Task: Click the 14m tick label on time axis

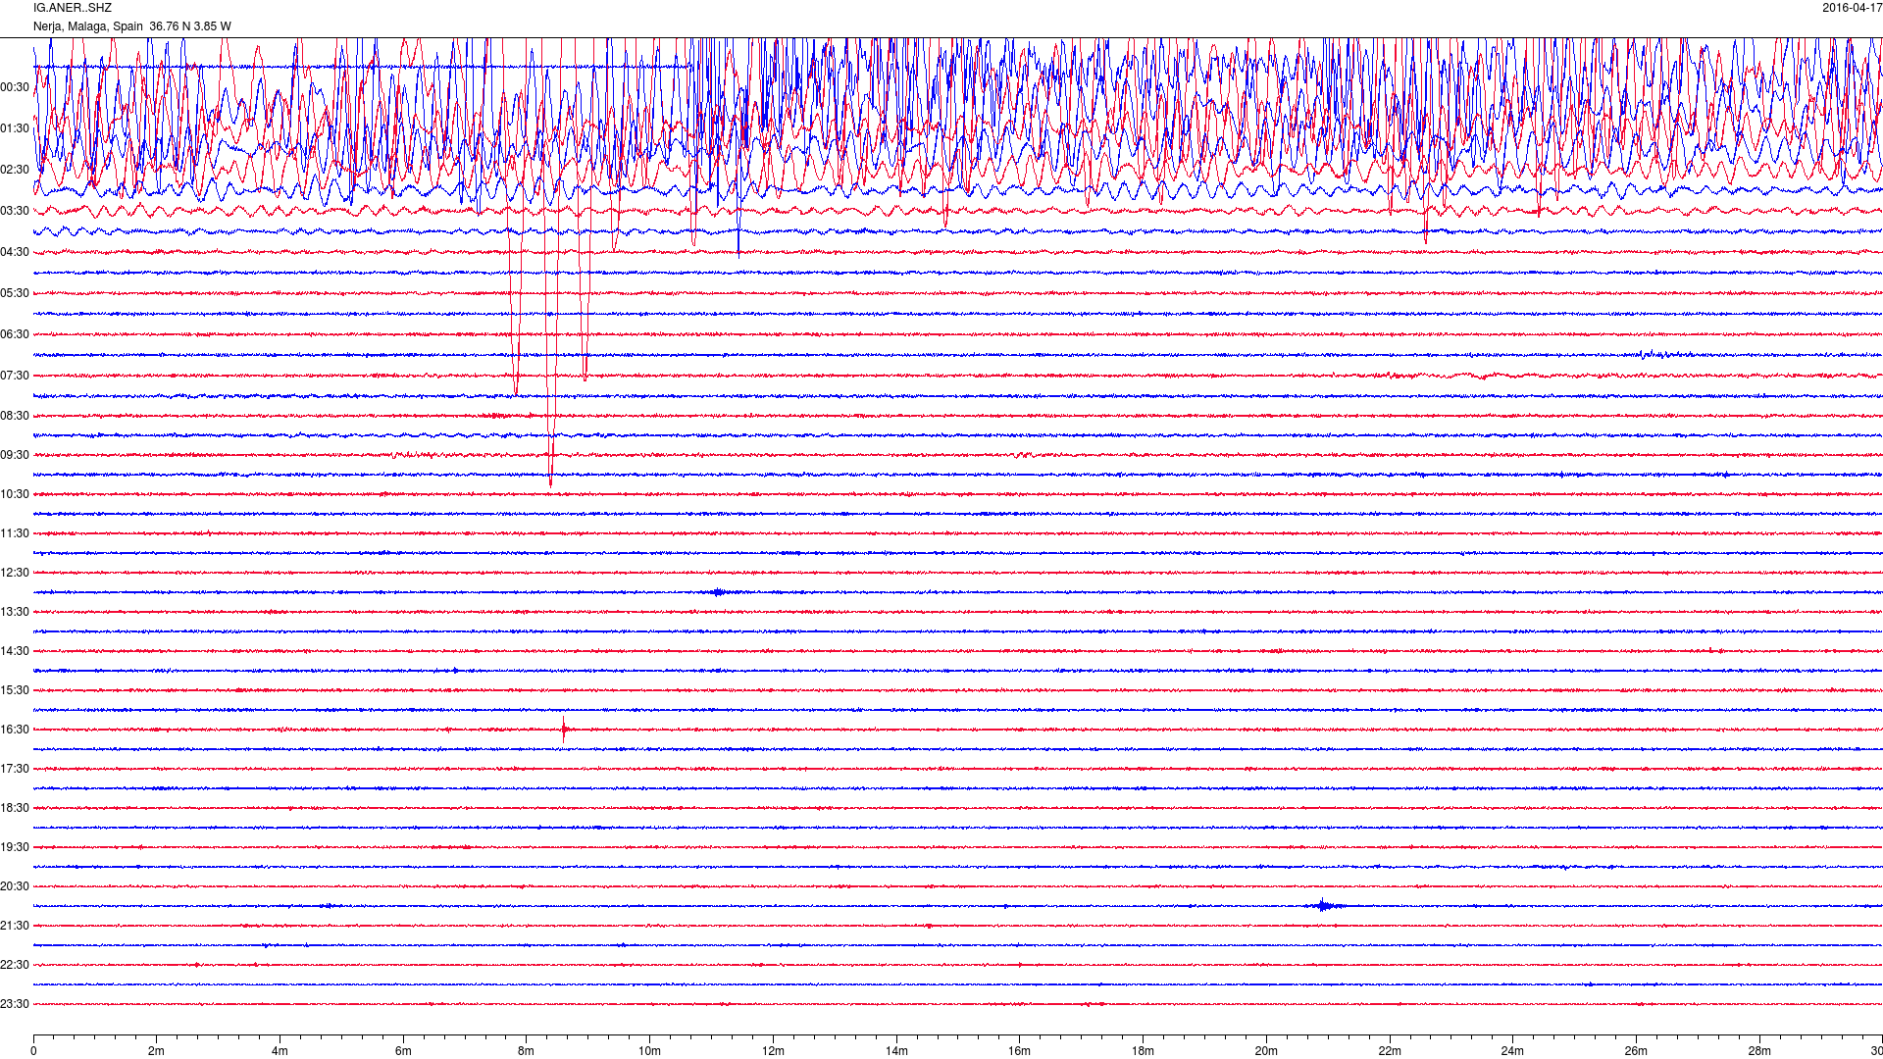Action: pos(896,1051)
